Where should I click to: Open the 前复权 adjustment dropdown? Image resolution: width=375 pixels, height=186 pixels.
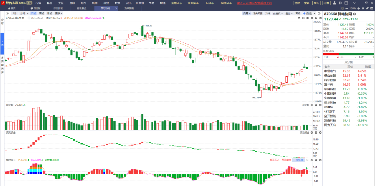pos(278,13)
